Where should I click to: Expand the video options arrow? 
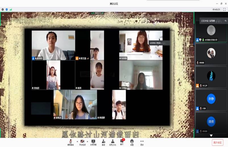point(88,141)
